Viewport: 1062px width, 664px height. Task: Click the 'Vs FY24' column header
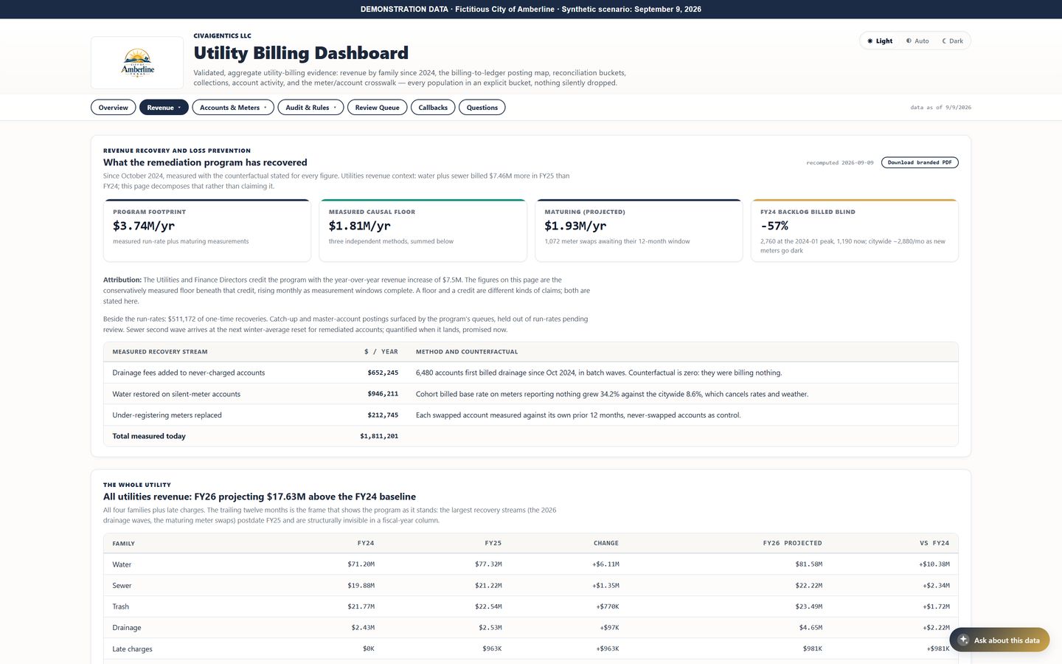point(934,543)
